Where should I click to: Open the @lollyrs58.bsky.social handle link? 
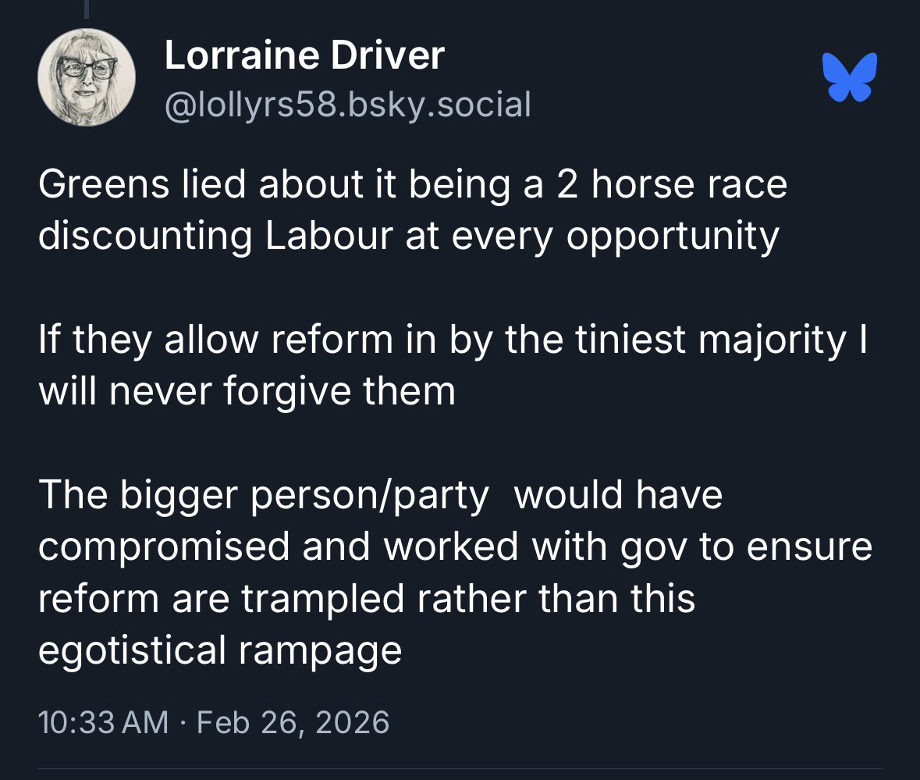coord(347,104)
